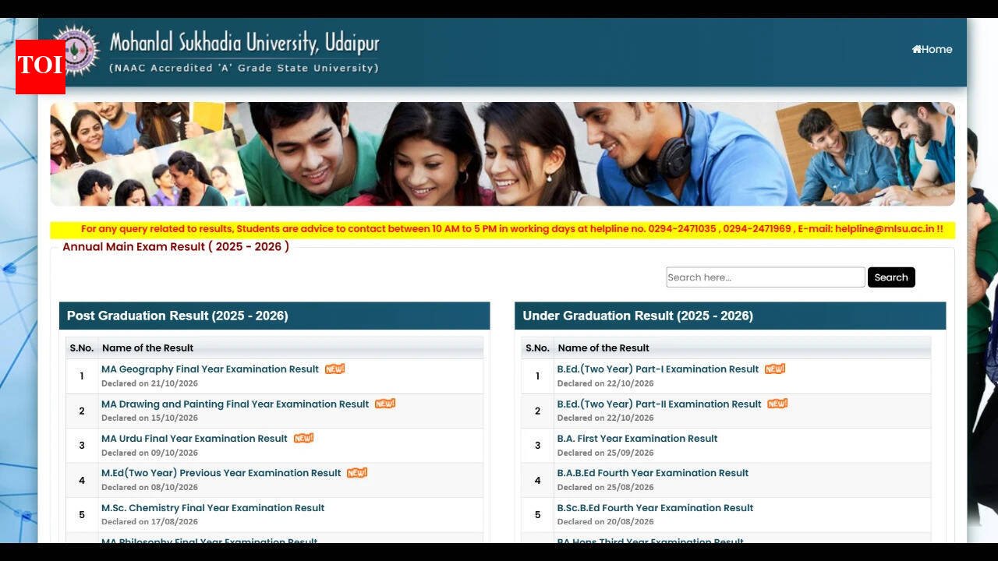Open MA Drawing and Painting Final Year Result
The width and height of the screenshot is (998, 561).
(x=235, y=404)
